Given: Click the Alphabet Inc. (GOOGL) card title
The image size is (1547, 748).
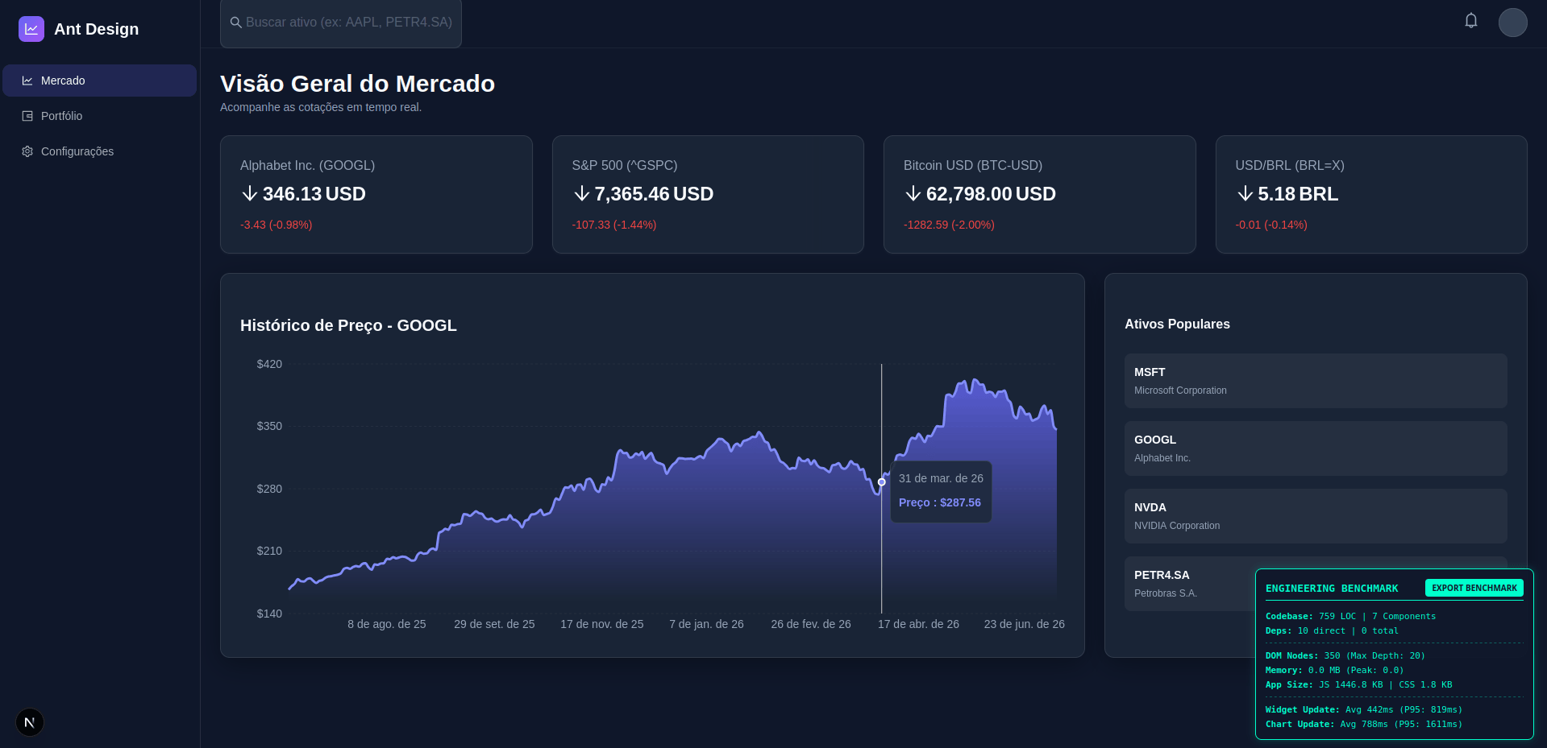Looking at the screenshot, I should point(308,165).
